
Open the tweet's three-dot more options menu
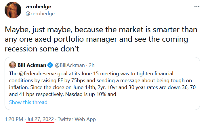pos(197,6)
